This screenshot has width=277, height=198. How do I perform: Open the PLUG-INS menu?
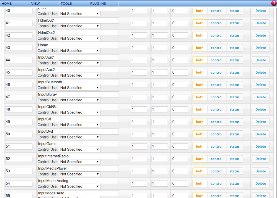[x=98, y=4]
